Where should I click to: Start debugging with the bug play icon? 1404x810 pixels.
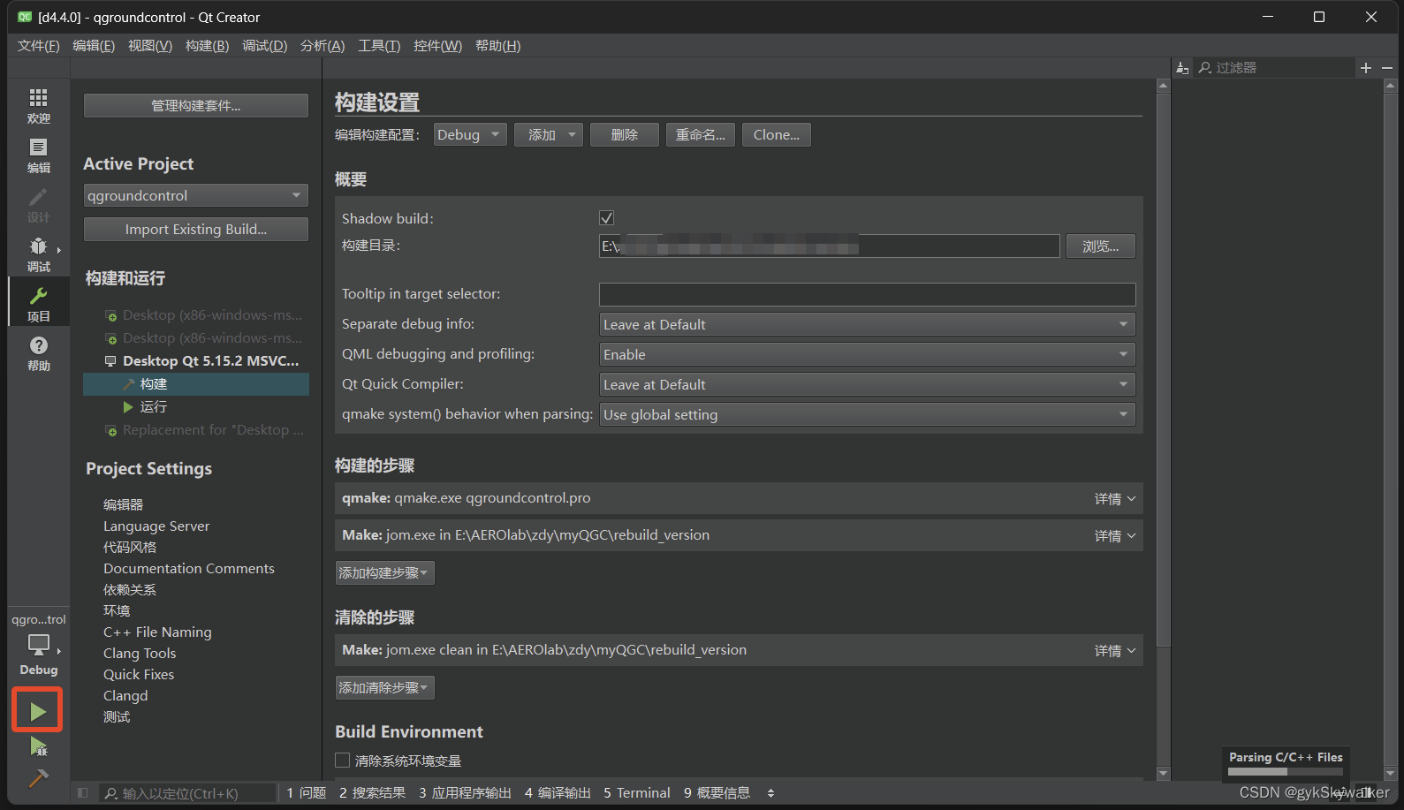coord(38,746)
